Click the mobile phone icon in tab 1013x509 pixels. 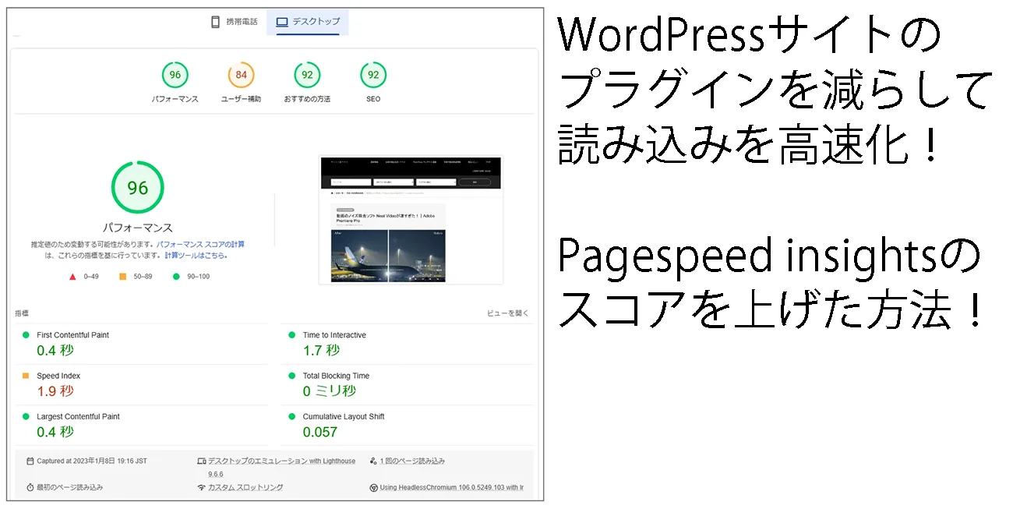pos(215,22)
